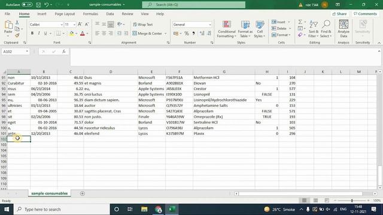Switch to Page Layout view icon
Screen dimensions: 383x215
pyautogui.click(x=315, y=201)
